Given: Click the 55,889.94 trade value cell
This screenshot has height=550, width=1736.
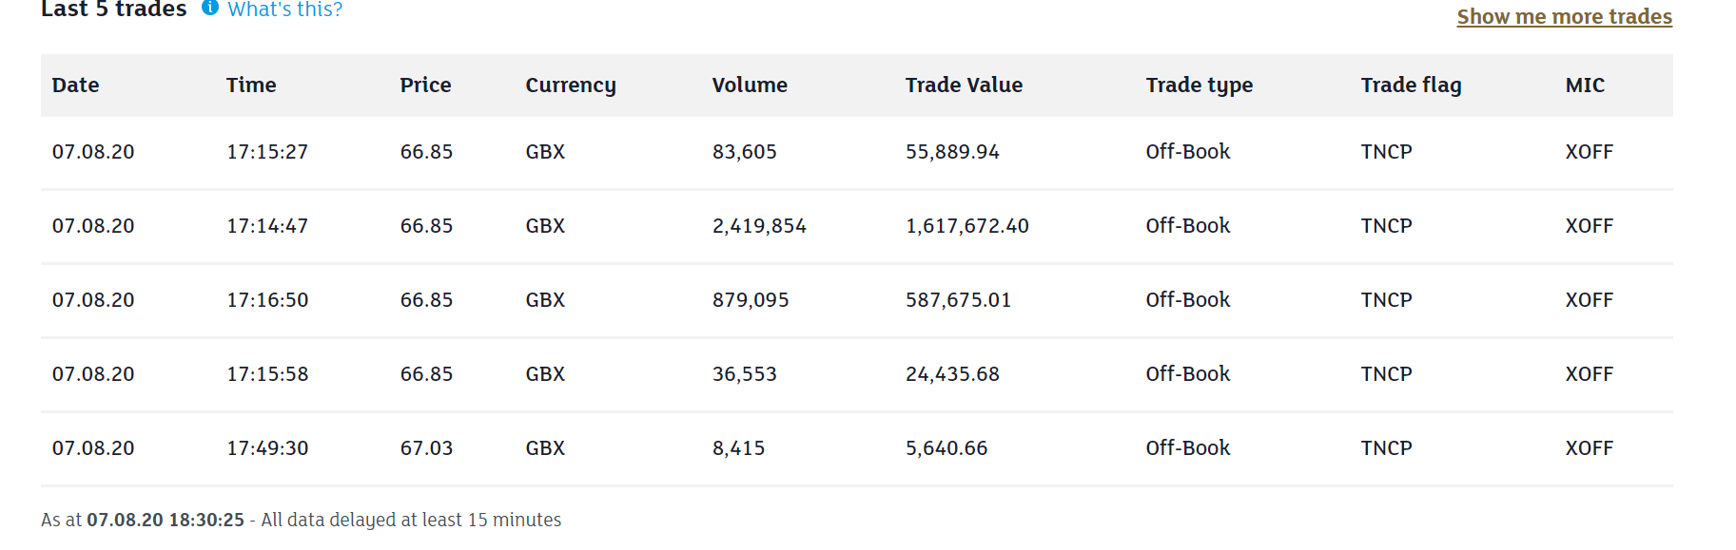Looking at the screenshot, I should point(952,152).
